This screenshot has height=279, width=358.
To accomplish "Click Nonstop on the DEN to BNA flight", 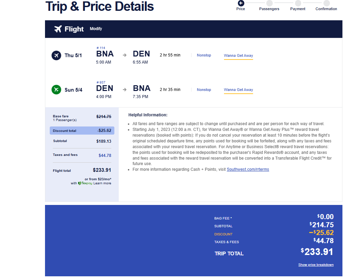I will coord(204,90).
